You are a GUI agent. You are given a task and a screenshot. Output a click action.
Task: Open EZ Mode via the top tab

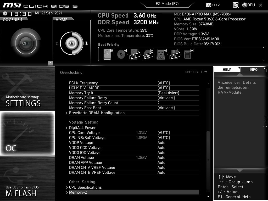pos(167,4)
